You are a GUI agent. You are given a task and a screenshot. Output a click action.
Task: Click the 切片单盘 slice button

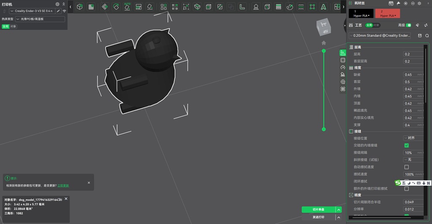coord(319,210)
